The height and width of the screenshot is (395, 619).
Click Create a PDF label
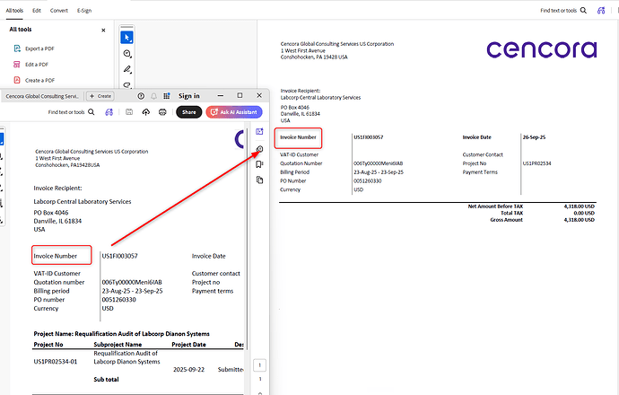39,80
